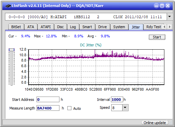Image resolution: width=175 pixels, height=127 pixels.
Task: Switch to the Log tab
Action: 73,27
